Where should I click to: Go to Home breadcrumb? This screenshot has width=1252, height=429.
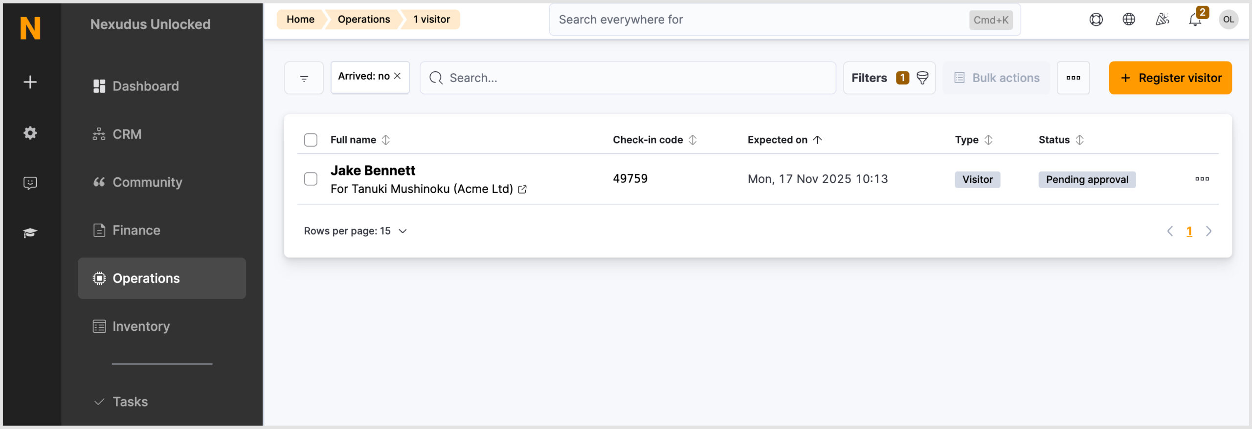[300, 20]
